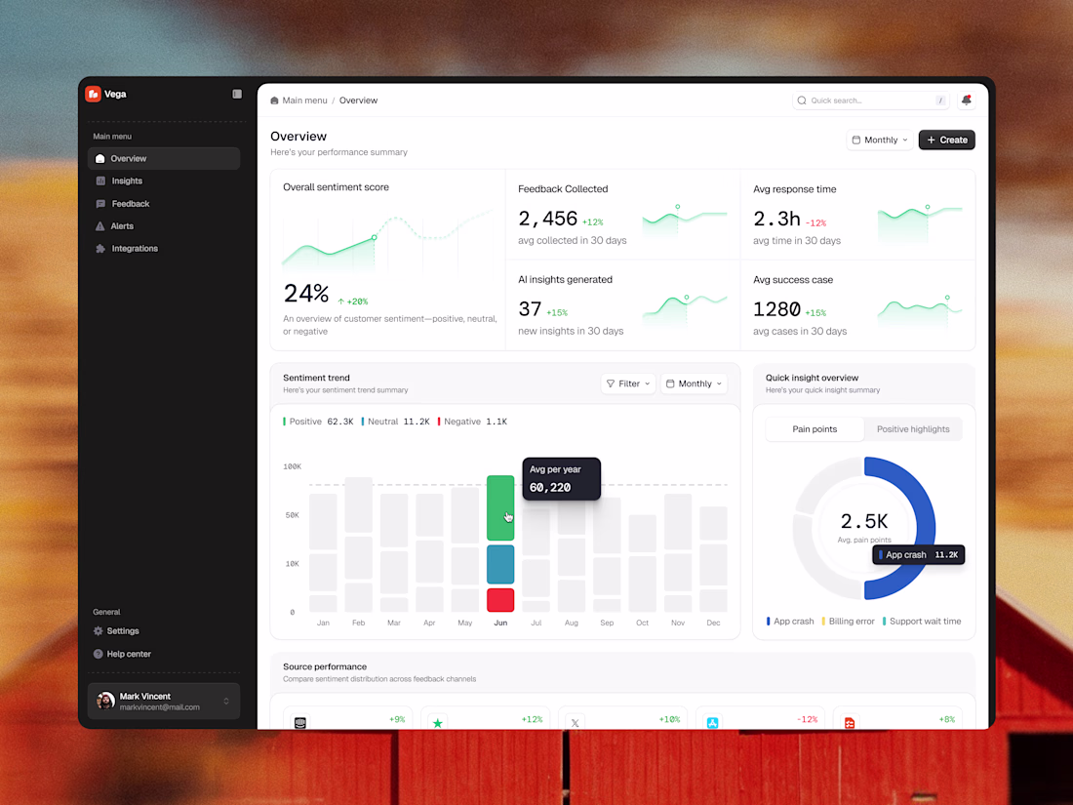Image resolution: width=1073 pixels, height=805 pixels.
Task: Click Mark Vincent's avatar
Action: (105, 701)
